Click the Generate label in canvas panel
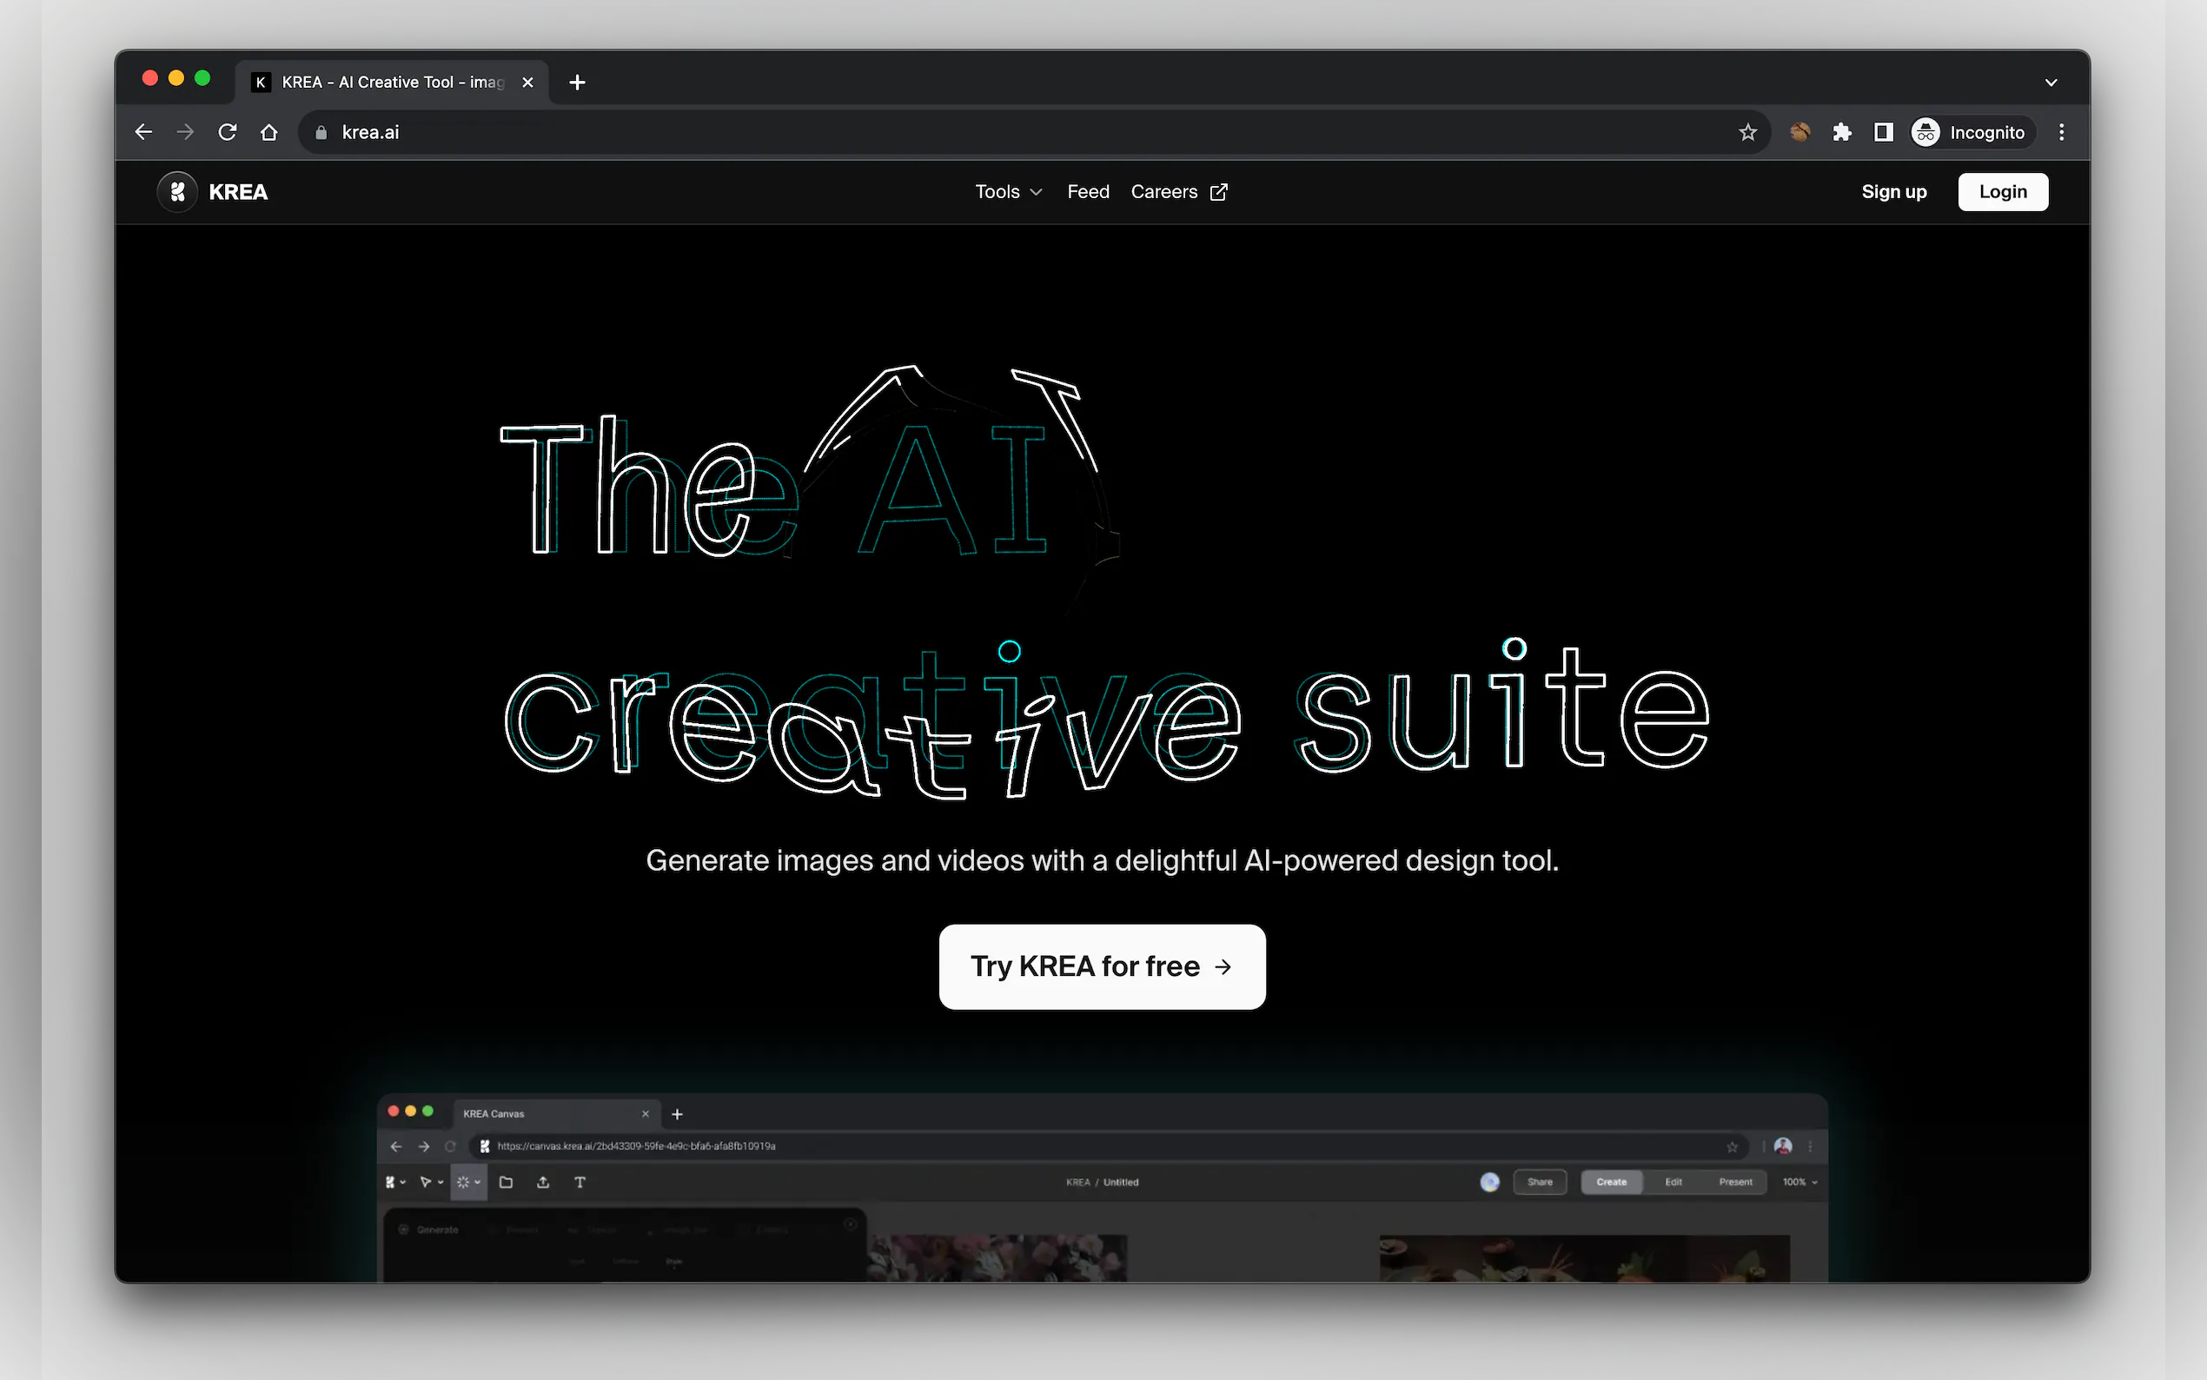The image size is (2207, 1380). click(437, 1230)
